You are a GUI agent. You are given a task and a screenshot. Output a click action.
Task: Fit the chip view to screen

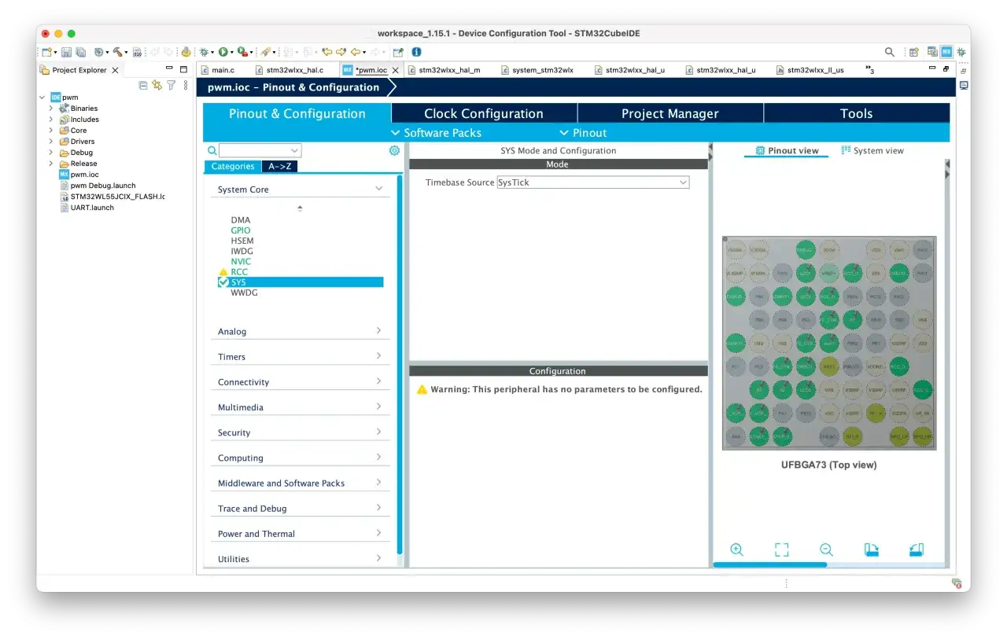point(781,550)
